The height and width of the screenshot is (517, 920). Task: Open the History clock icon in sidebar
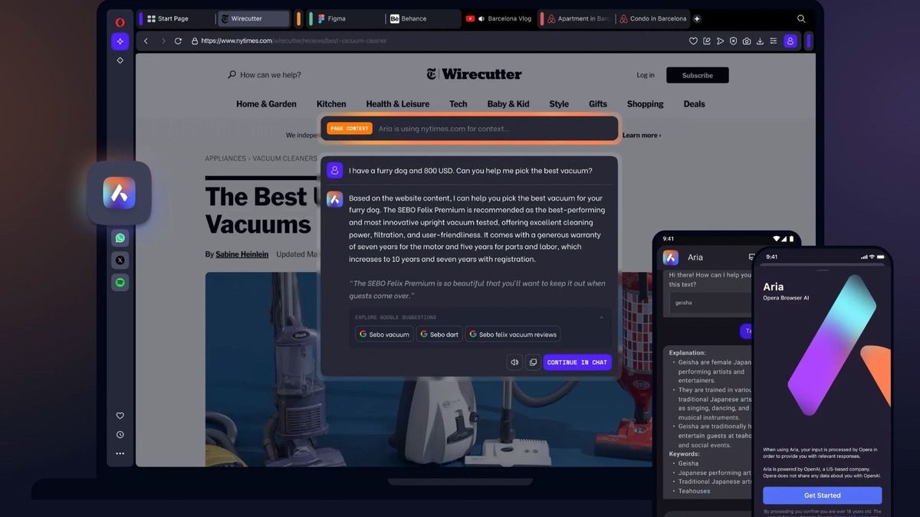pos(120,434)
